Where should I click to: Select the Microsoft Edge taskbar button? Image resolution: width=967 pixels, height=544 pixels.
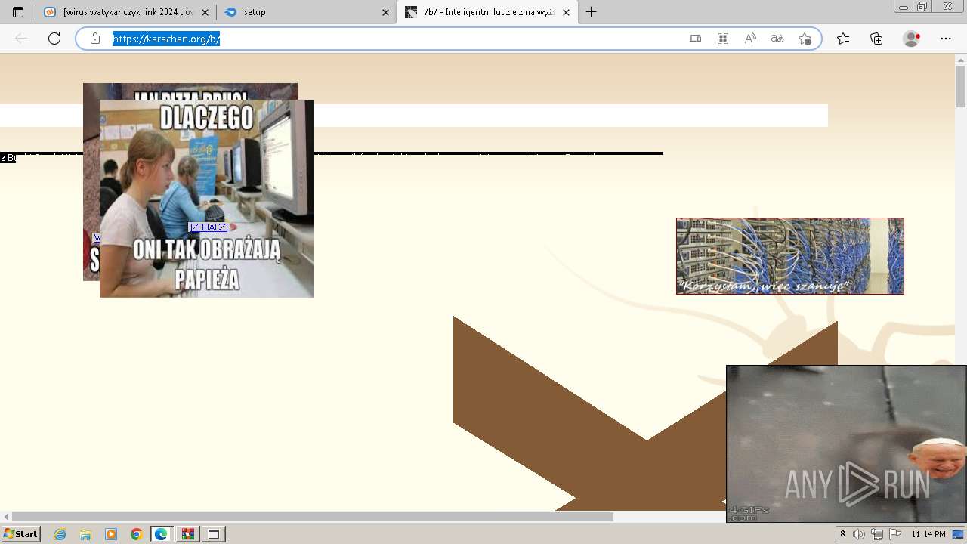[162, 534]
